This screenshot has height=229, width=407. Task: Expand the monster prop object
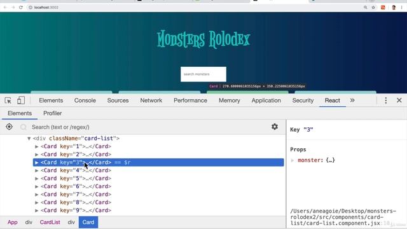tap(293, 160)
